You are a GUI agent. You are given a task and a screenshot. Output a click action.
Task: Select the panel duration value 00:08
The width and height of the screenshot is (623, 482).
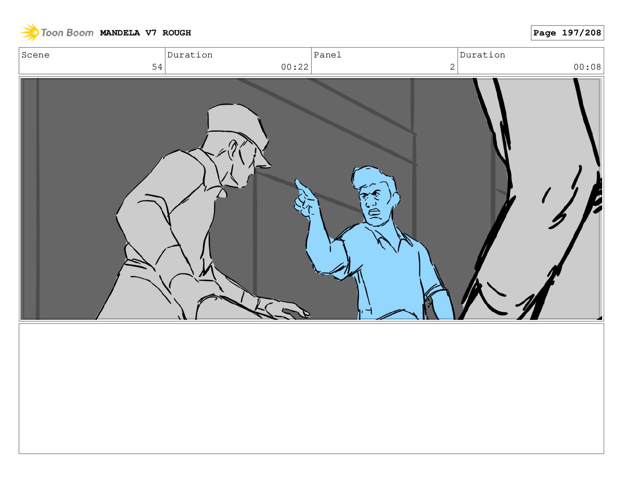[587, 67]
